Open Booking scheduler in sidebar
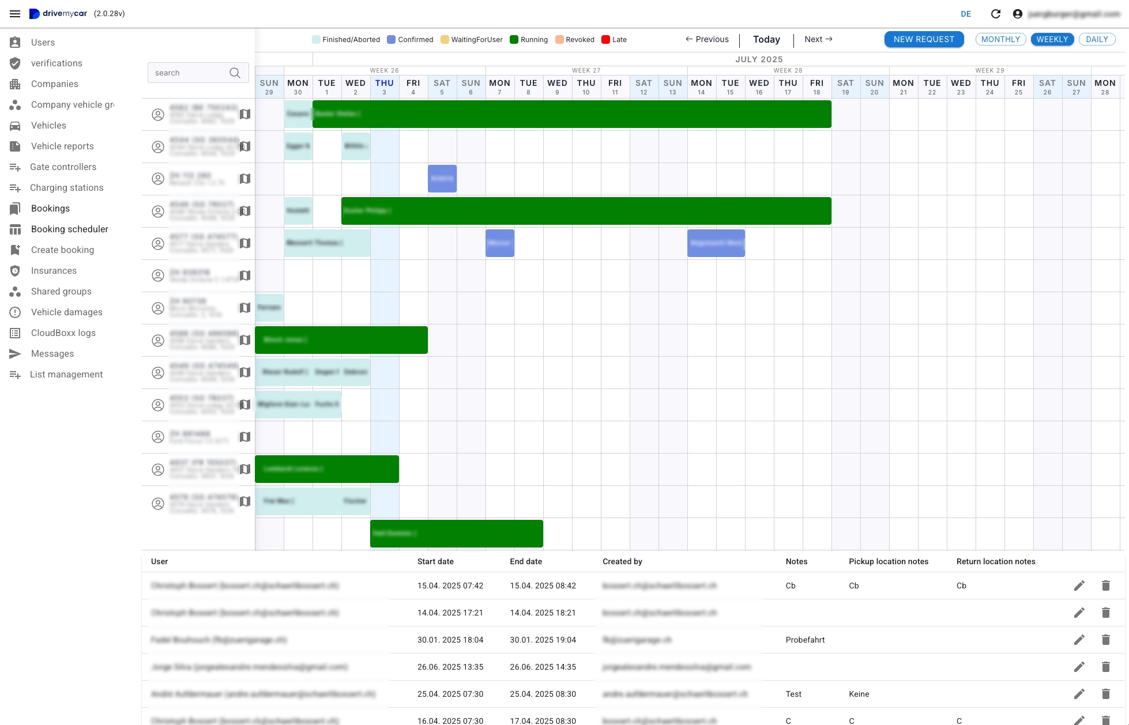Viewport: 1129px width, 725px height. point(69,229)
